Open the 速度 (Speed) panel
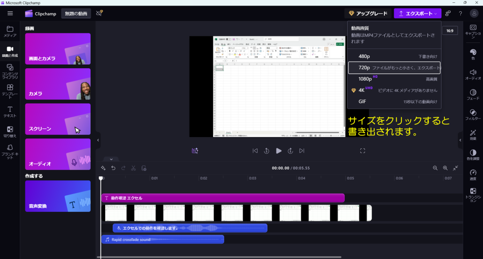The width and height of the screenshot is (483, 259). (473, 175)
